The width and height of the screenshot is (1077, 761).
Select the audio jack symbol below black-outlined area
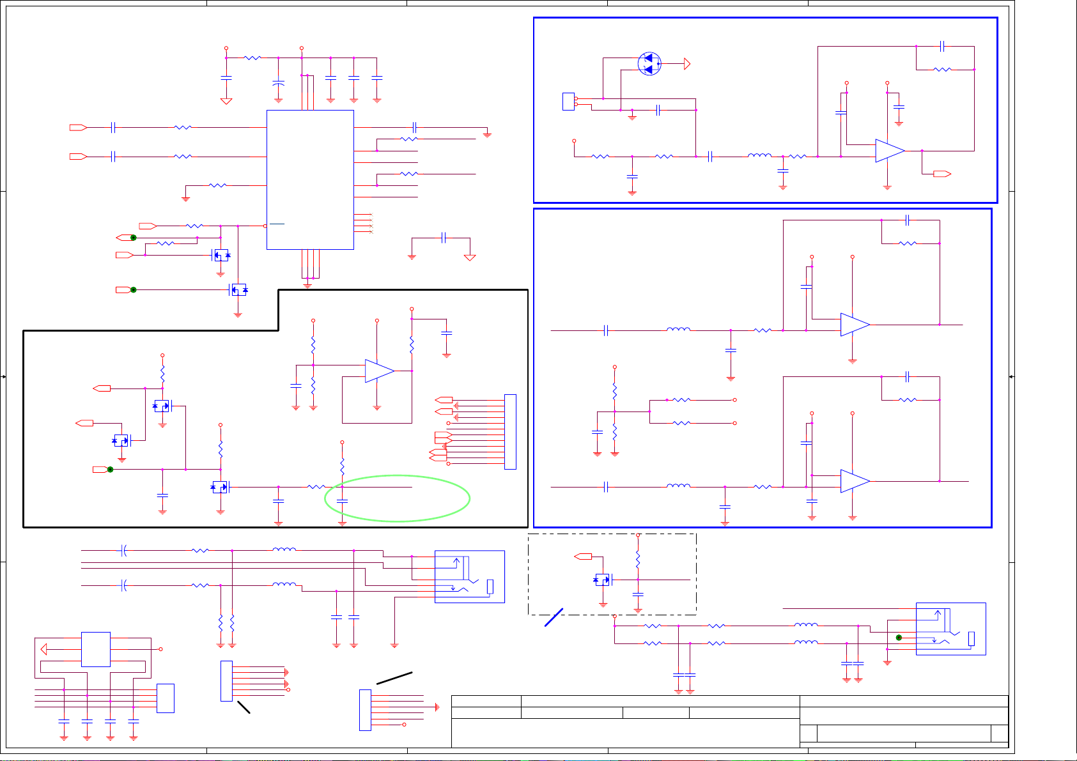point(470,576)
